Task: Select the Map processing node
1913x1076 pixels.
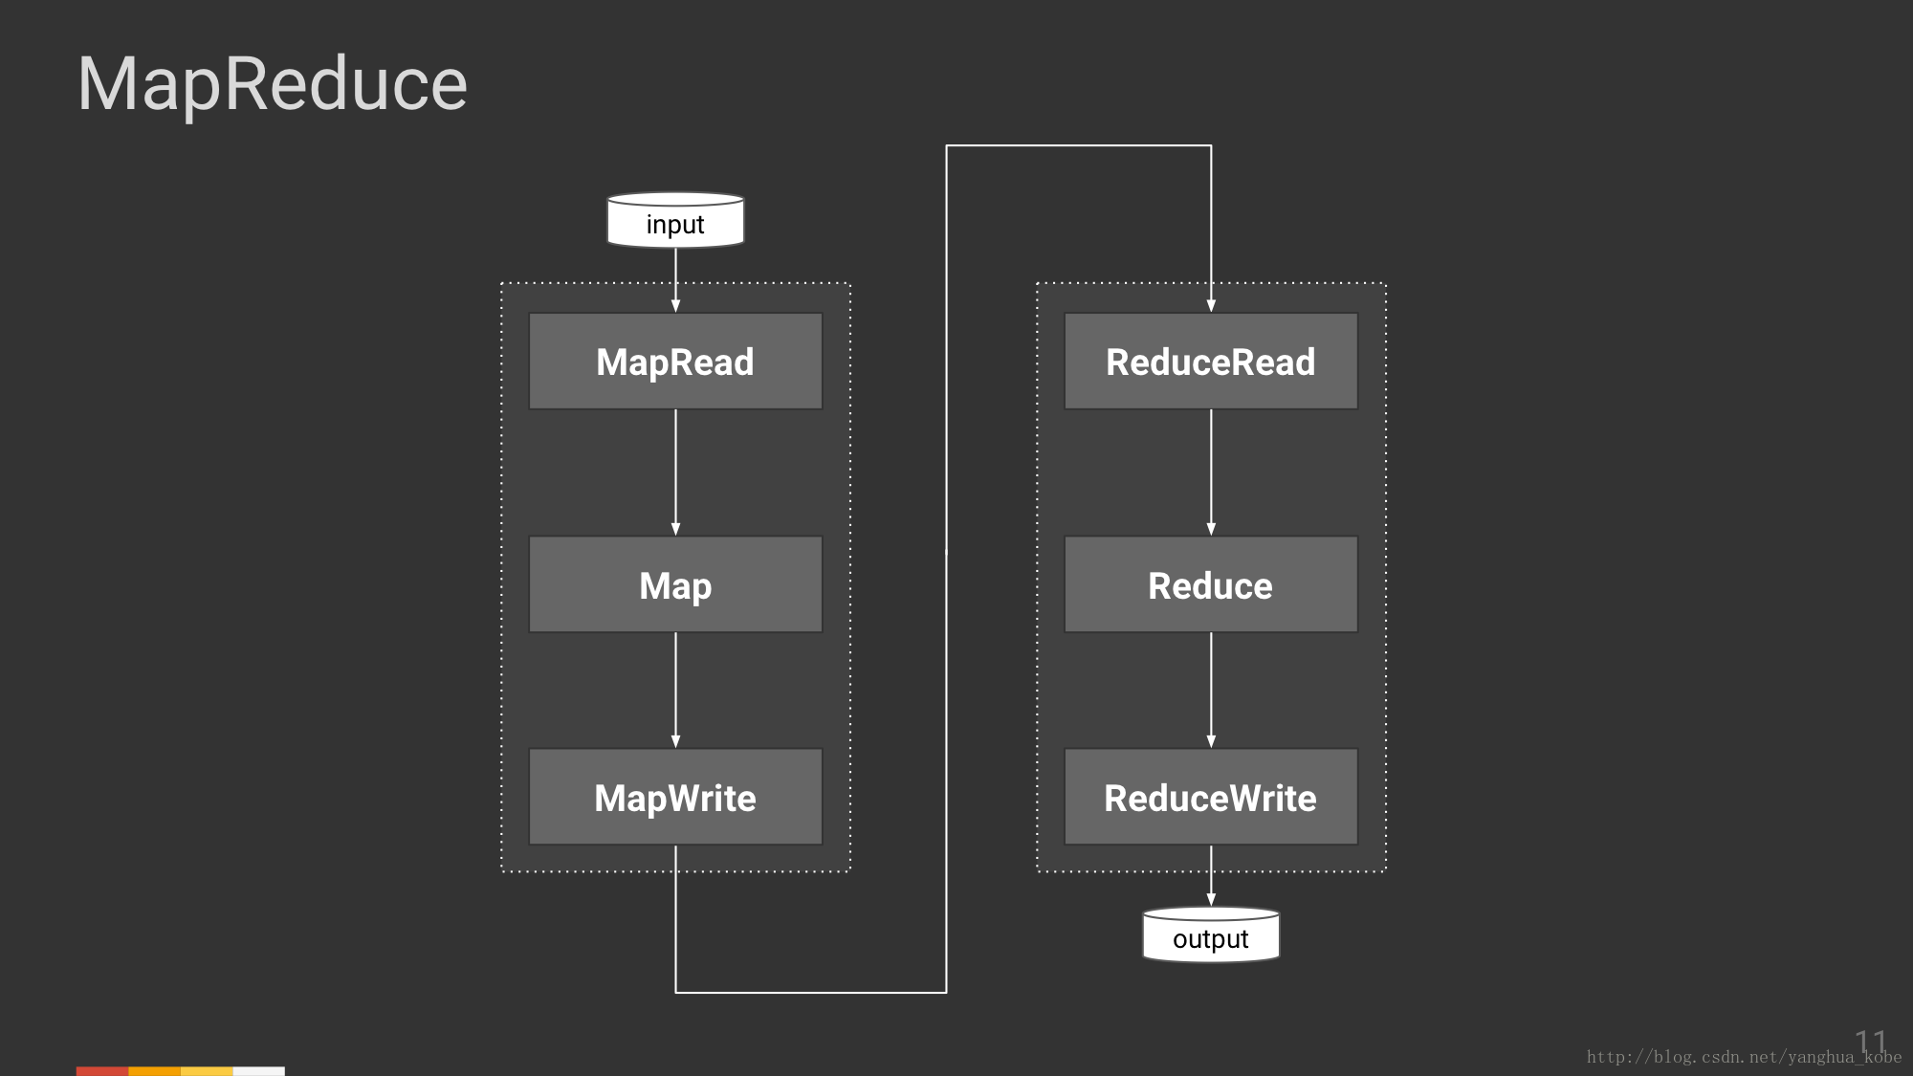Action: 674,583
